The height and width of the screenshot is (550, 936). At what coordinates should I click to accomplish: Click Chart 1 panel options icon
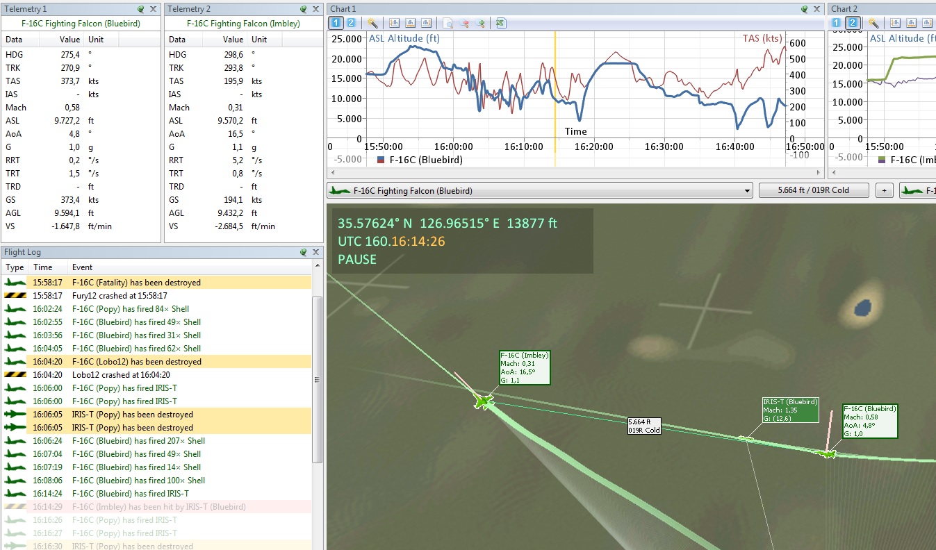click(803, 9)
